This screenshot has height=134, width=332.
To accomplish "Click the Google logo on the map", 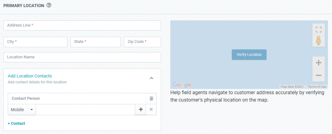I will pyautogui.click(x=182, y=85).
